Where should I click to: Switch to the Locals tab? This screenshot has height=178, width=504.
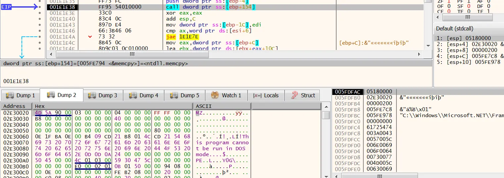tap(266, 95)
